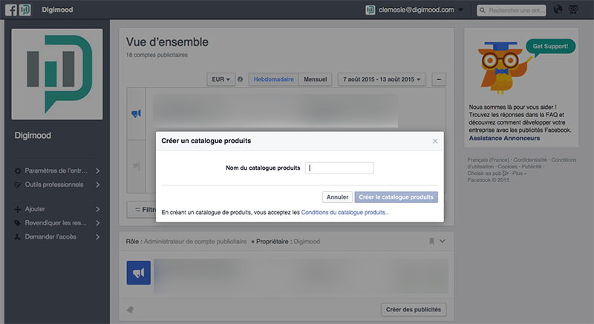The width and height of the screenshot is (594, 324).
Task: Open the Publicité footer link
Action: click(531, 167)
